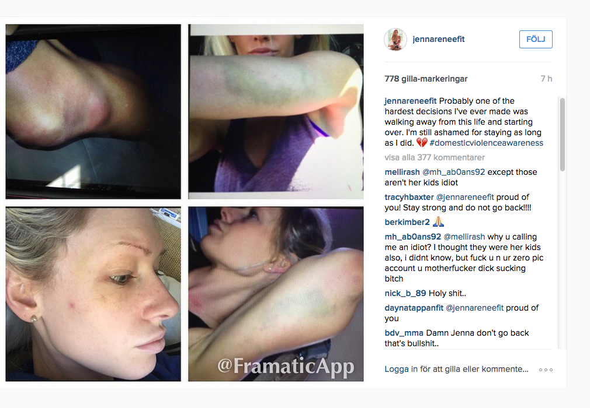Open bdv_mma commenter profile
This screenshot has height=408, width=590.
pos(404,333)
